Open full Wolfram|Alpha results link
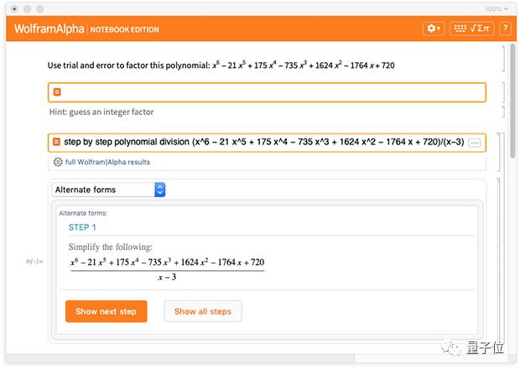Image resolution: width=520 pixels, height=370 pixels. tap(107, 162)
